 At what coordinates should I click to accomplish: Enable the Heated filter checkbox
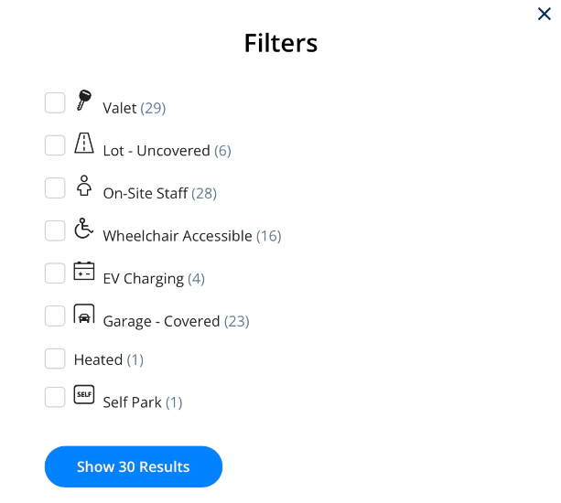[55, 359]
